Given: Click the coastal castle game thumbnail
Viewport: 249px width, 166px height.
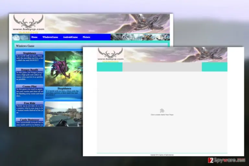Looking at the screenshot, I should coord(64,114).
